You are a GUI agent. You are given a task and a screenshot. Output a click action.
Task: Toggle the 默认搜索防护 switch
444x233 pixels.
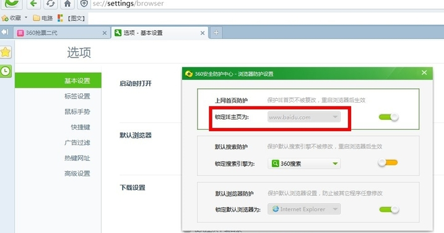coord(388,163)
